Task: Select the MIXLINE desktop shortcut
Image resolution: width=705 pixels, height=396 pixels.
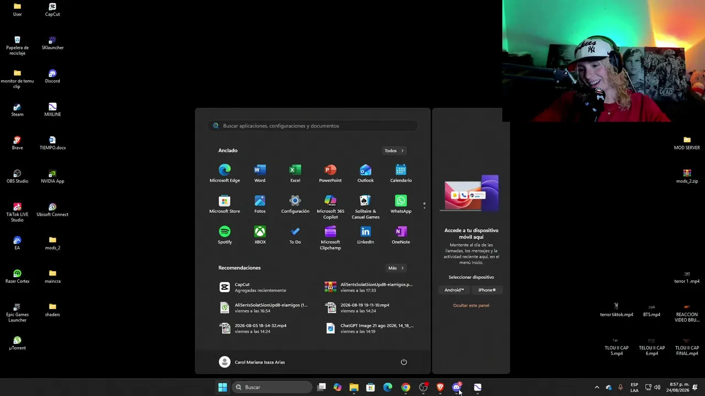Action: coord(52,110)
